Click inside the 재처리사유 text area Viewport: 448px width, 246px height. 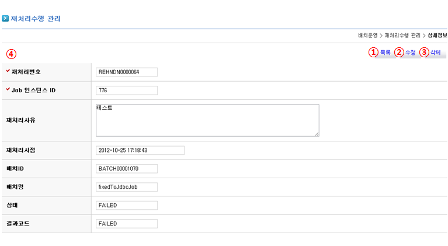click(x=207, y=120)
